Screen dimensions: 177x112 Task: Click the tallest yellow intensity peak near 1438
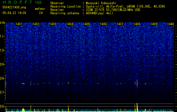(137, 108)
